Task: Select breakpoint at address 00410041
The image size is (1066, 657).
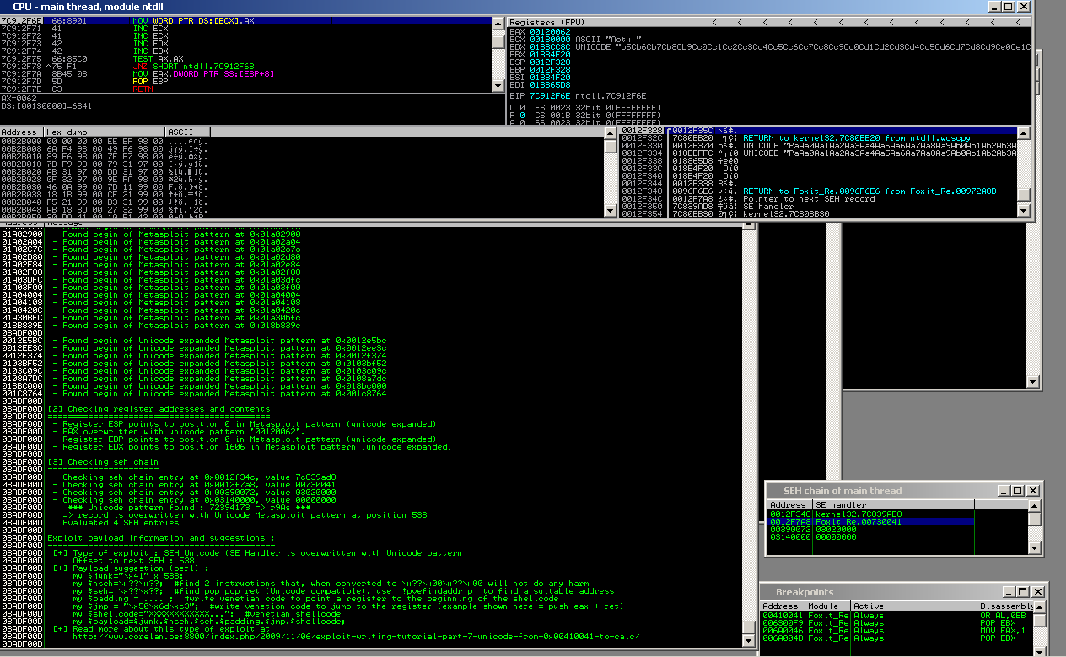Action: click(x=780, y=616)
